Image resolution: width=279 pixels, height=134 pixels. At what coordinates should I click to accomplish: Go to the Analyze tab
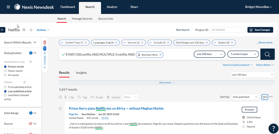click(112, 7)
